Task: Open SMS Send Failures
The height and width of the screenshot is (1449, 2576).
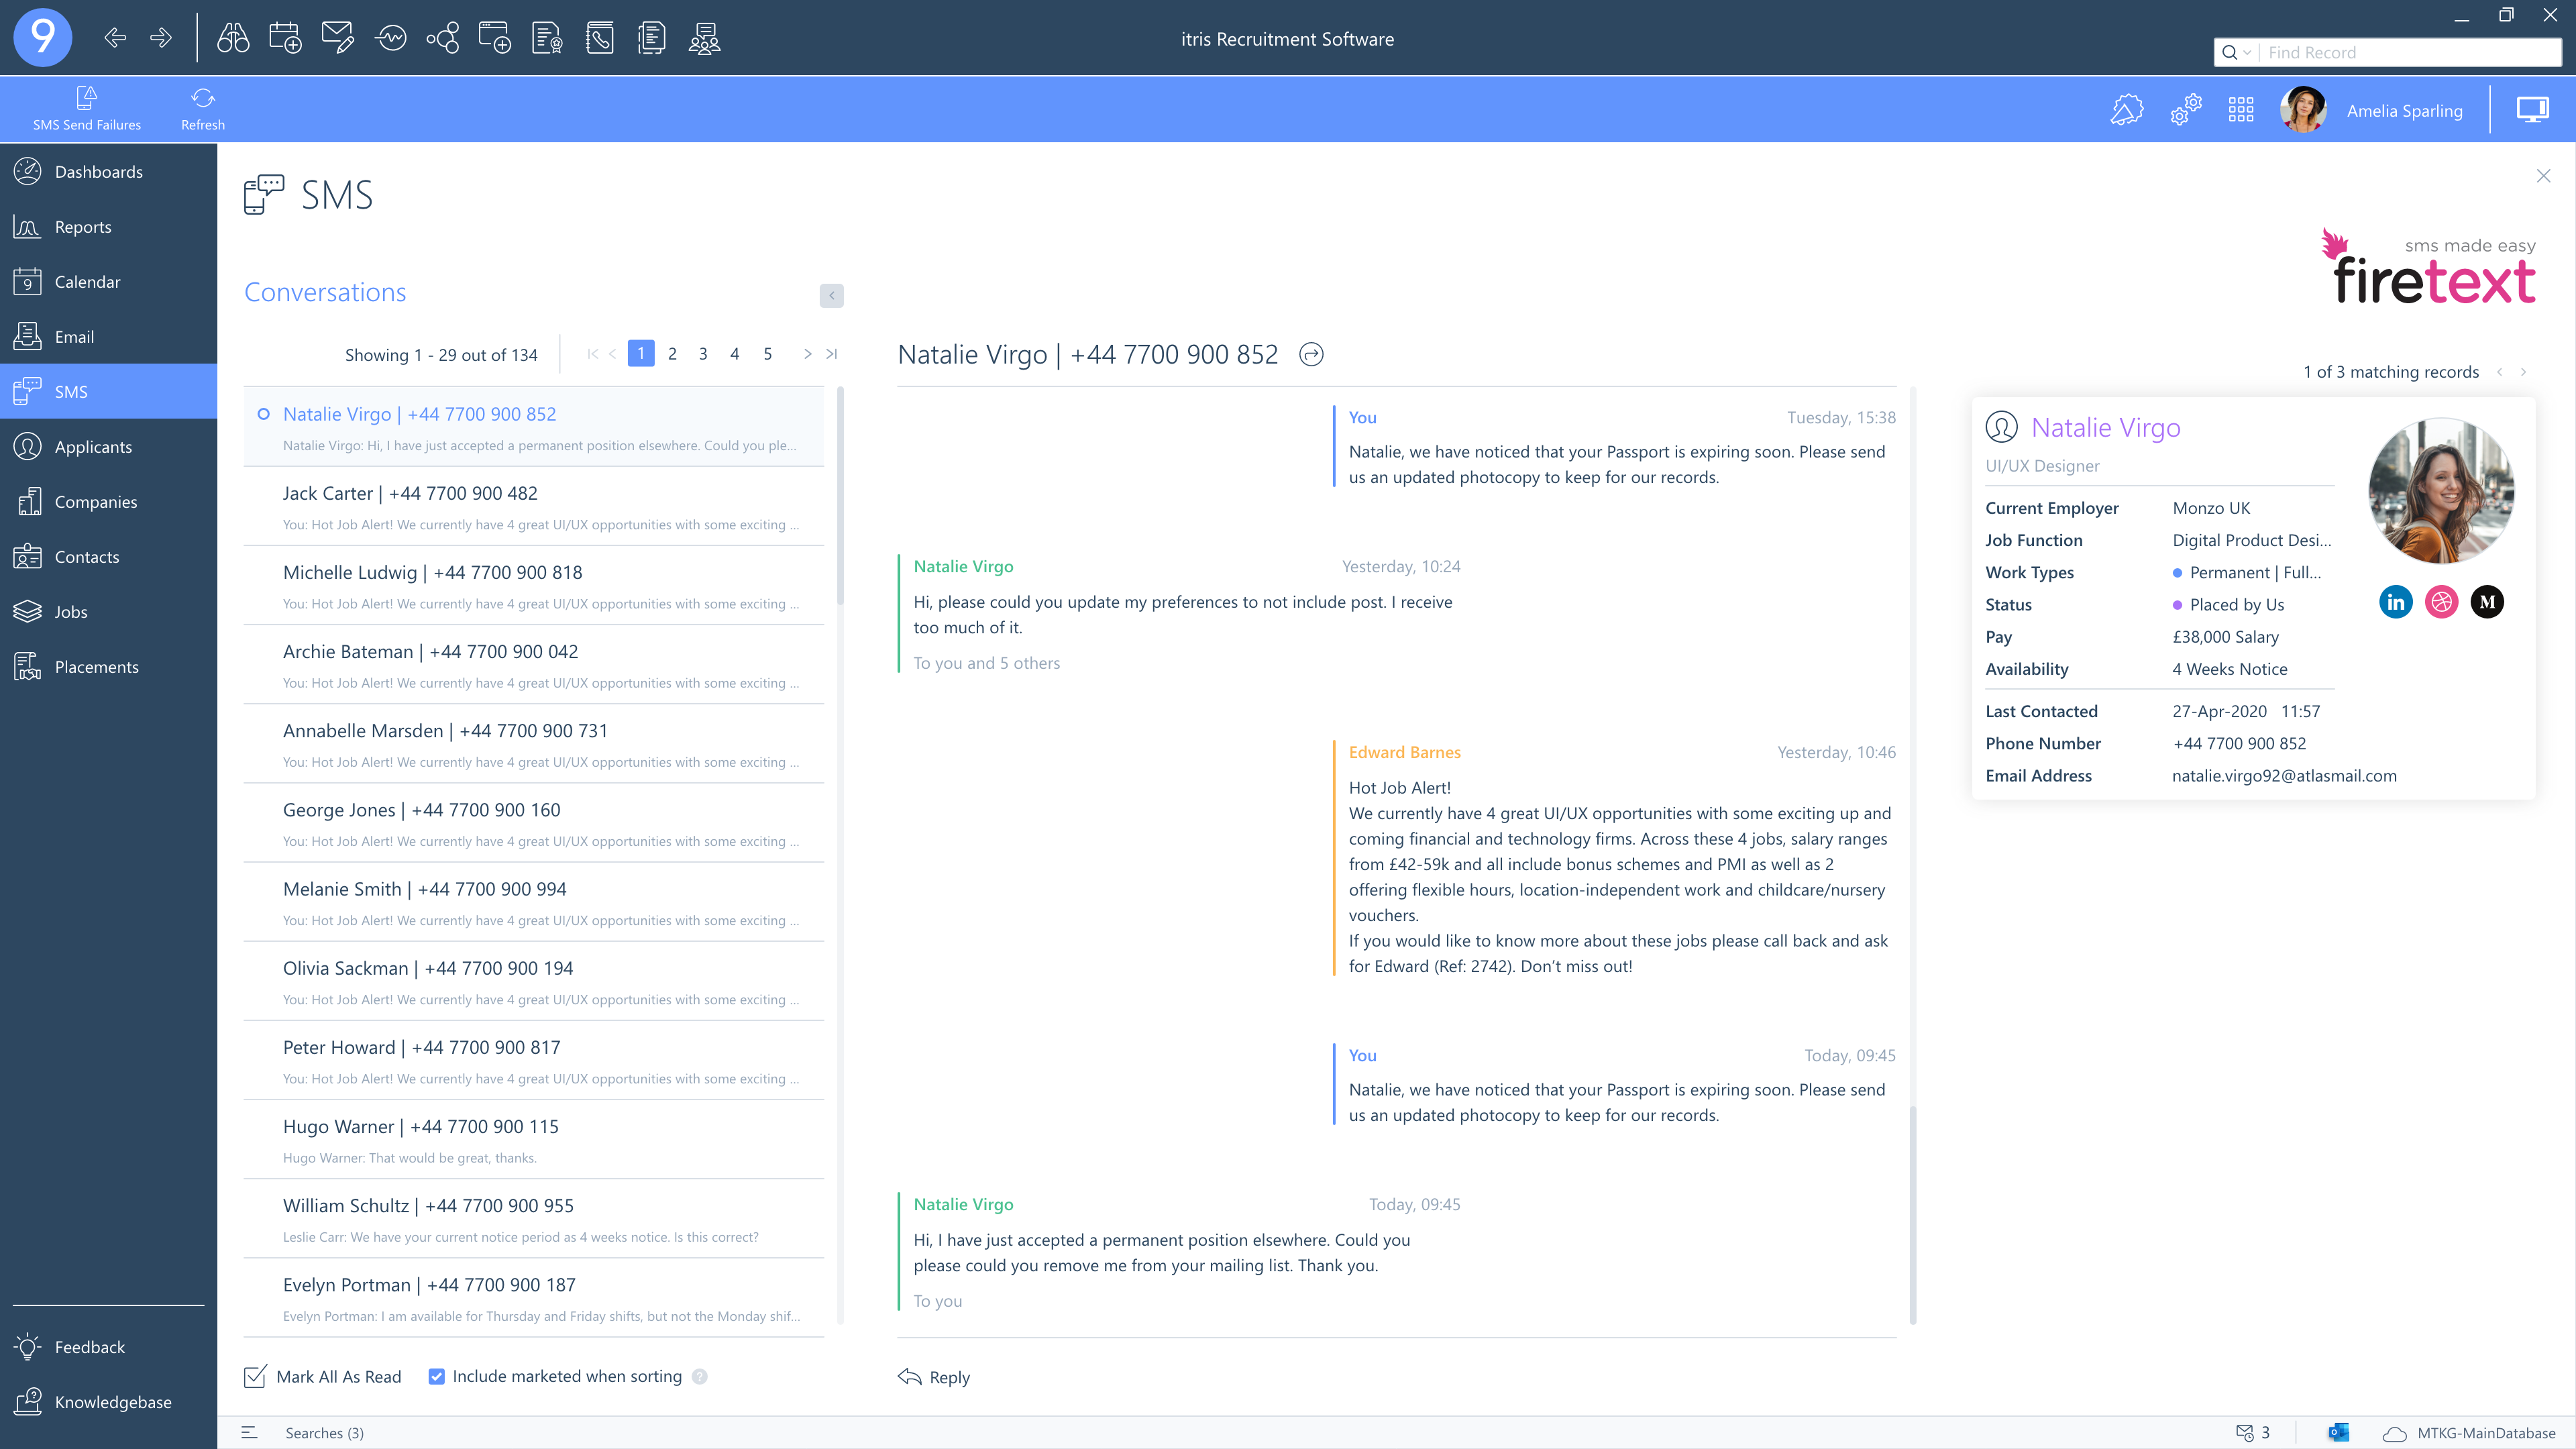Action: pos(87,109)
